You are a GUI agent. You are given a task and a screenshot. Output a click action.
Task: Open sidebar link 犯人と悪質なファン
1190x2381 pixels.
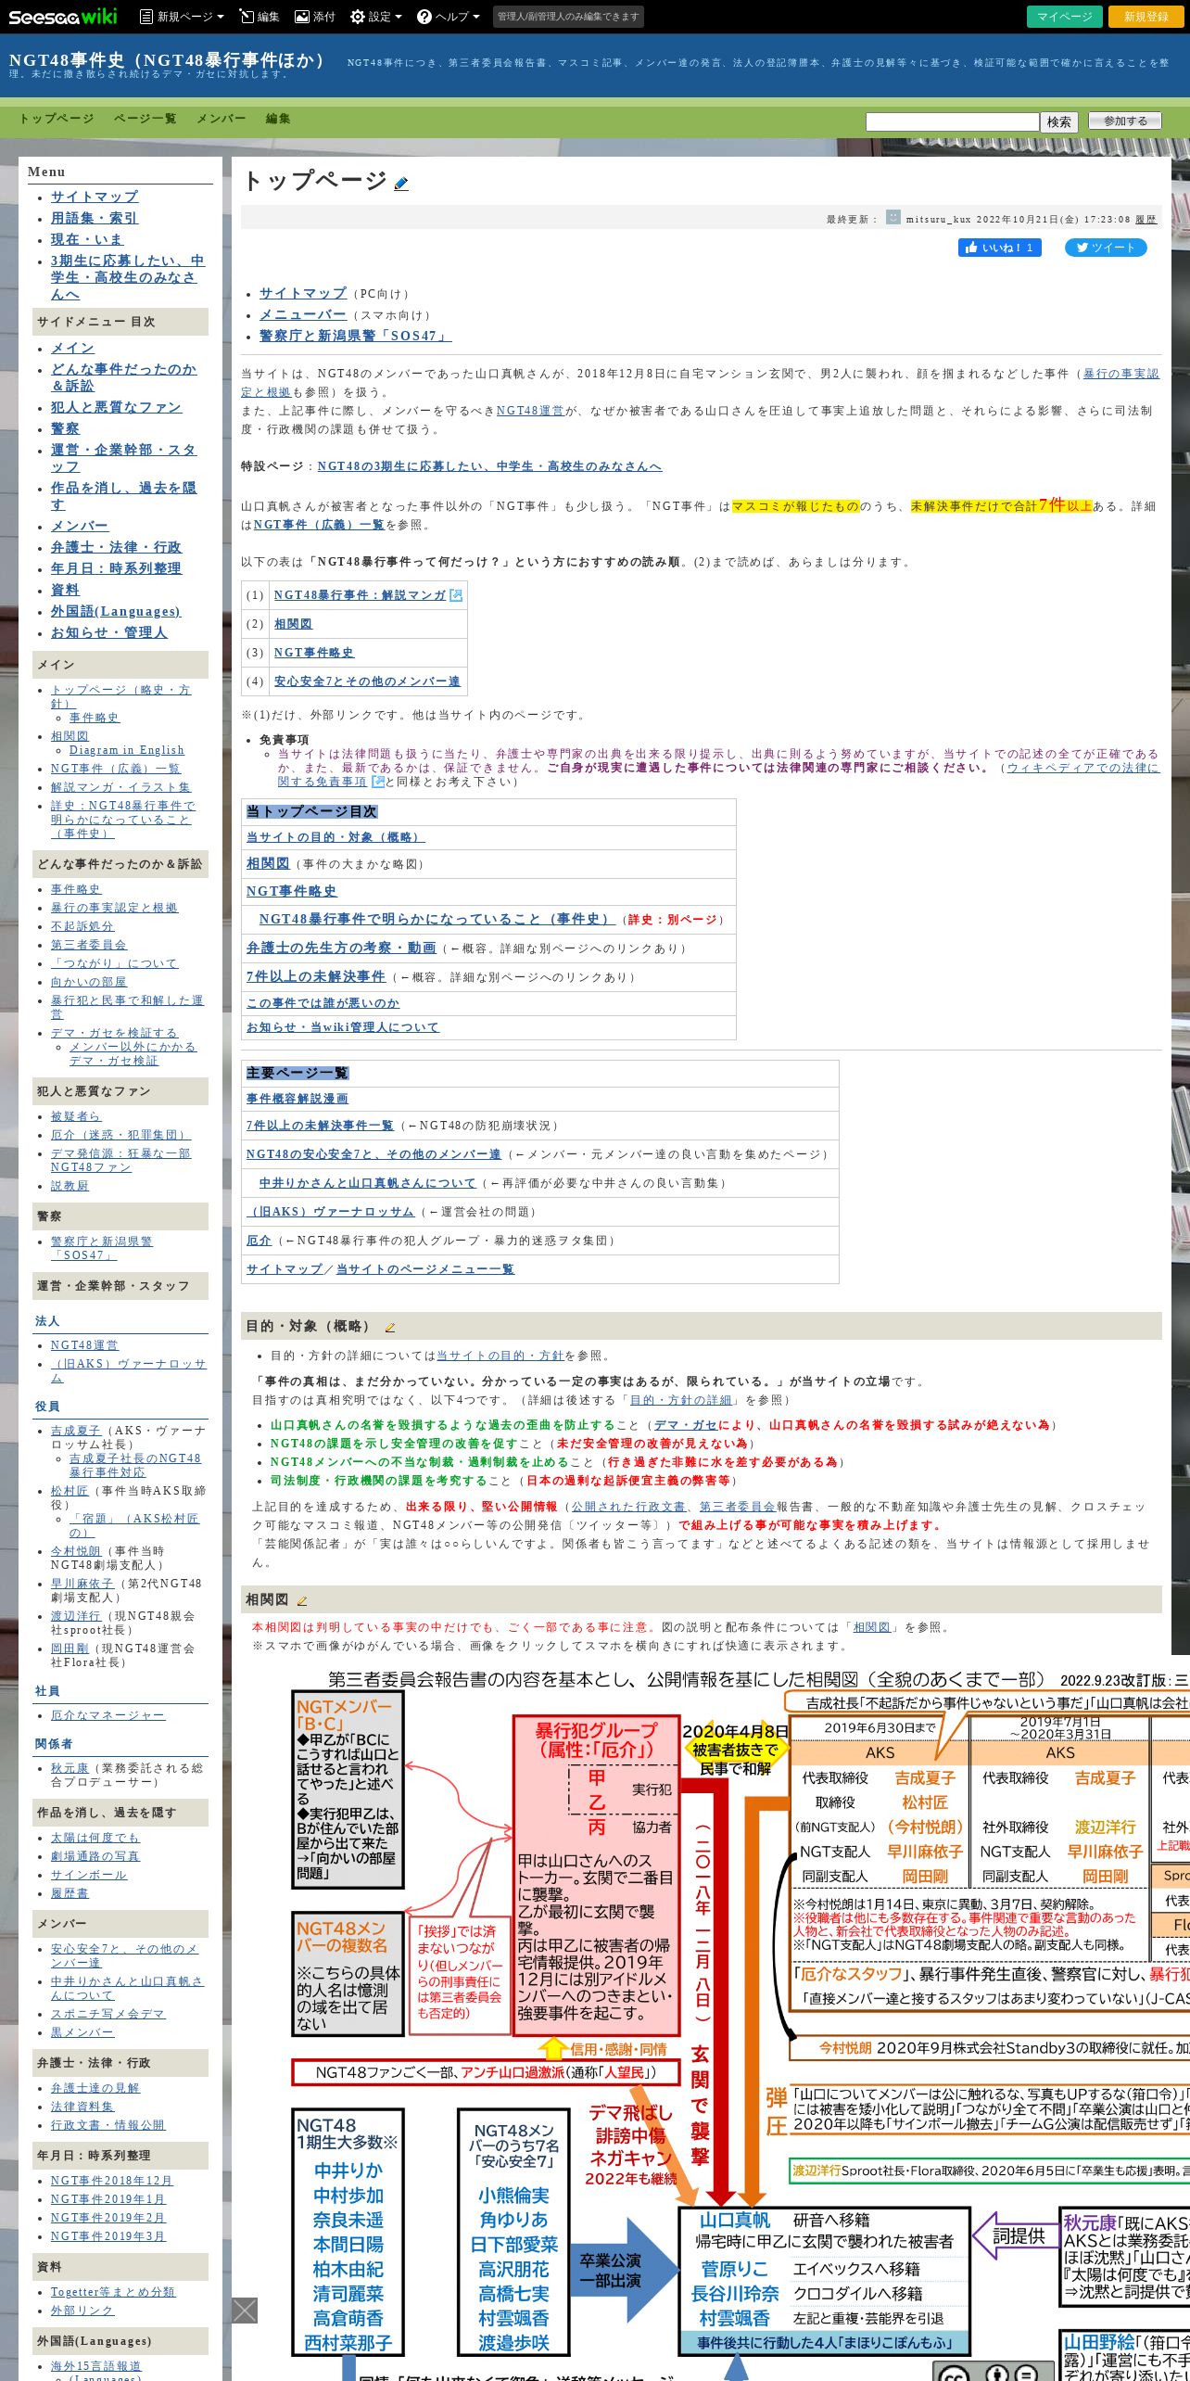click(116, 407)
